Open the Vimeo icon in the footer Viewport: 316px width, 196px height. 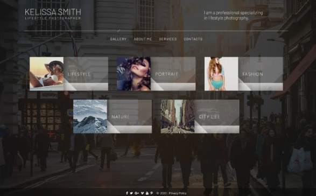[142, 193]
